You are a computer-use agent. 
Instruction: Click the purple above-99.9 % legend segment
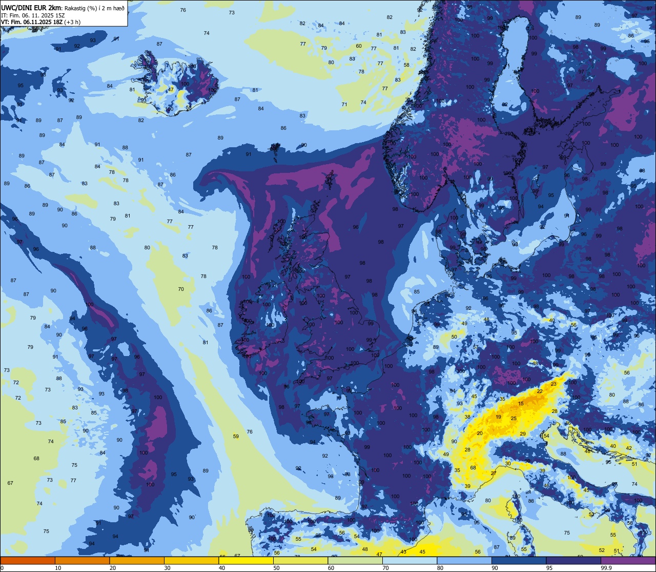[x=628, y=560]
